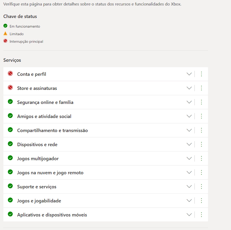
Task: Expand the Segurança online e família chevron
Action: pyautogui.click(x=189, y=102)
